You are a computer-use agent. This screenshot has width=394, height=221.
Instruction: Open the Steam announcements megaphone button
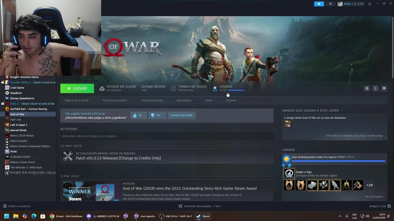tap(319, 4)
